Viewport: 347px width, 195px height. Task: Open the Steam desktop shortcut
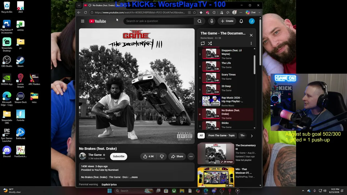(x=20, y=61)
